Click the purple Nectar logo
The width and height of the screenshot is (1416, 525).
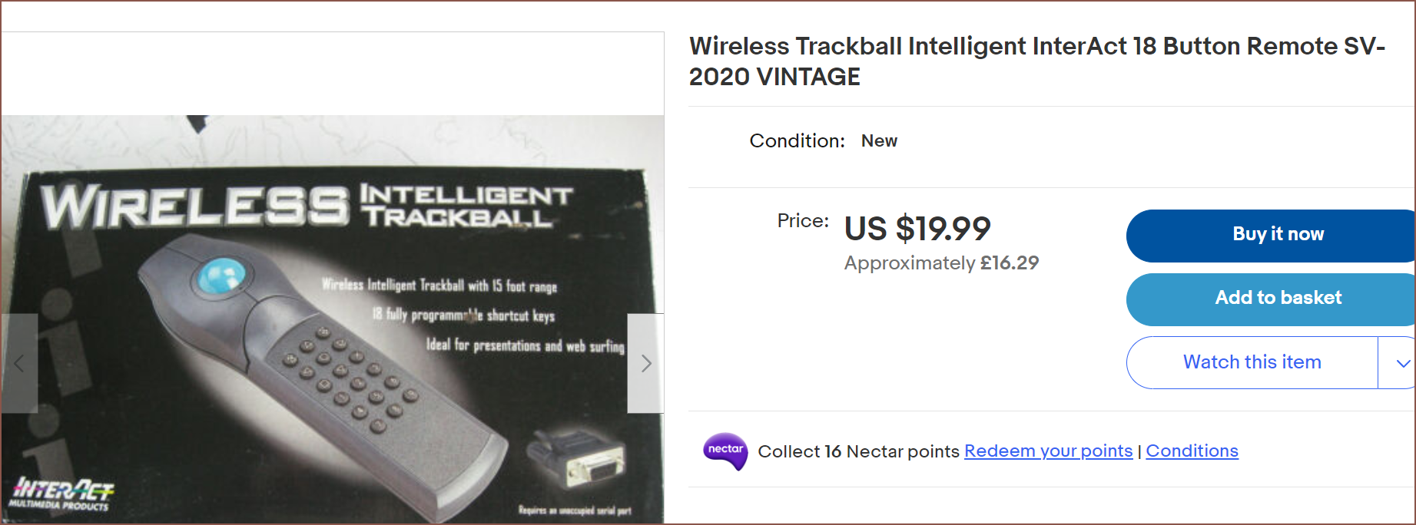click(x=725, y=451)
